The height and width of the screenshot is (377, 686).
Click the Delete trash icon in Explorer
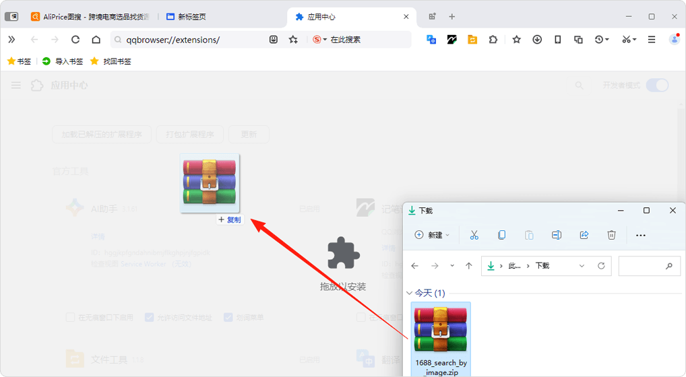pos(611,235)
